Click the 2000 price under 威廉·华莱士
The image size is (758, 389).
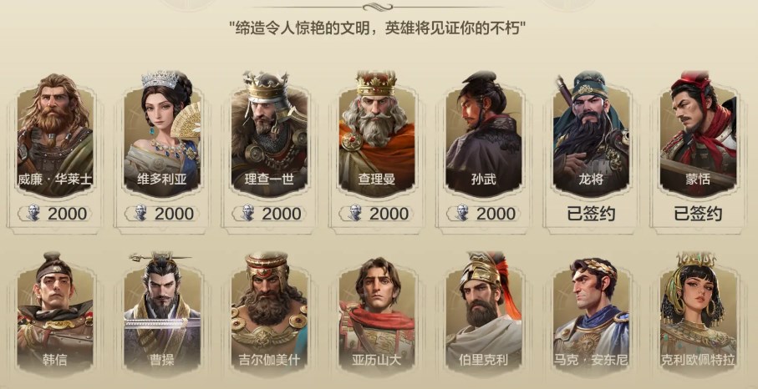click(67, 214)
